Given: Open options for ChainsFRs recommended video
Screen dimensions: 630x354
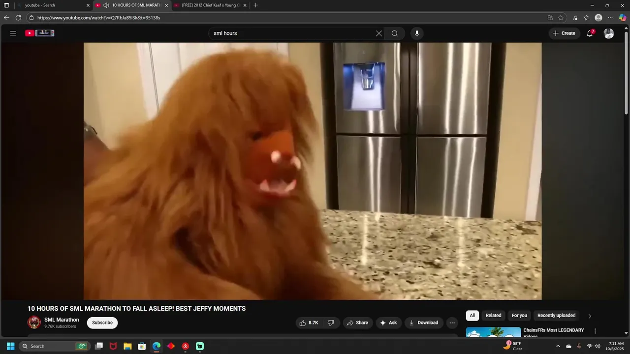Looking at the screenshot, I should (595, 331).
